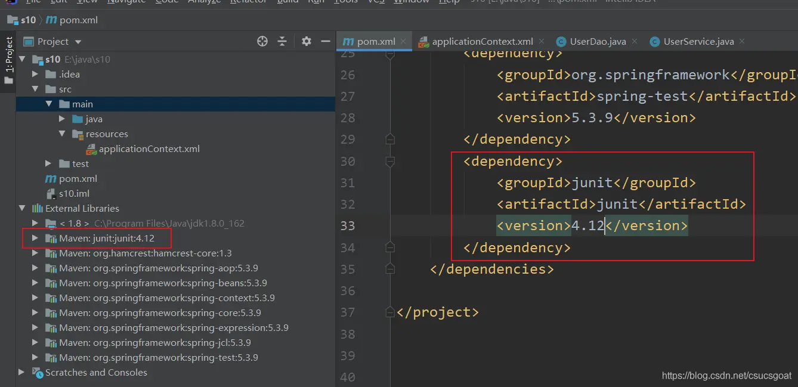Open the Project view dropdown
Image resolution: width=798 pixels, height=387 pixels.
(x=78, y=42)
